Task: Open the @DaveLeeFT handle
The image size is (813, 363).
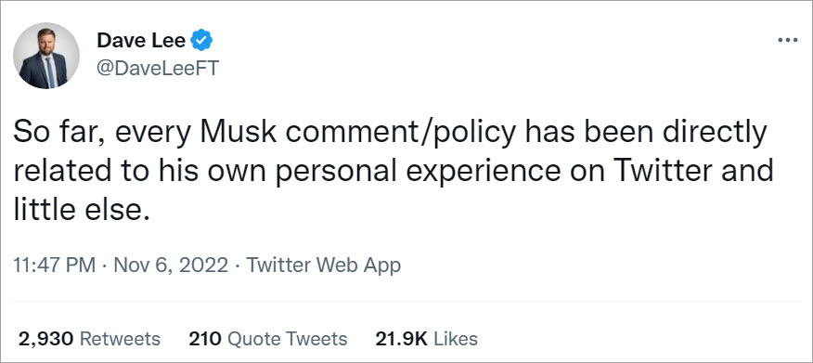Action: point(158,68)
